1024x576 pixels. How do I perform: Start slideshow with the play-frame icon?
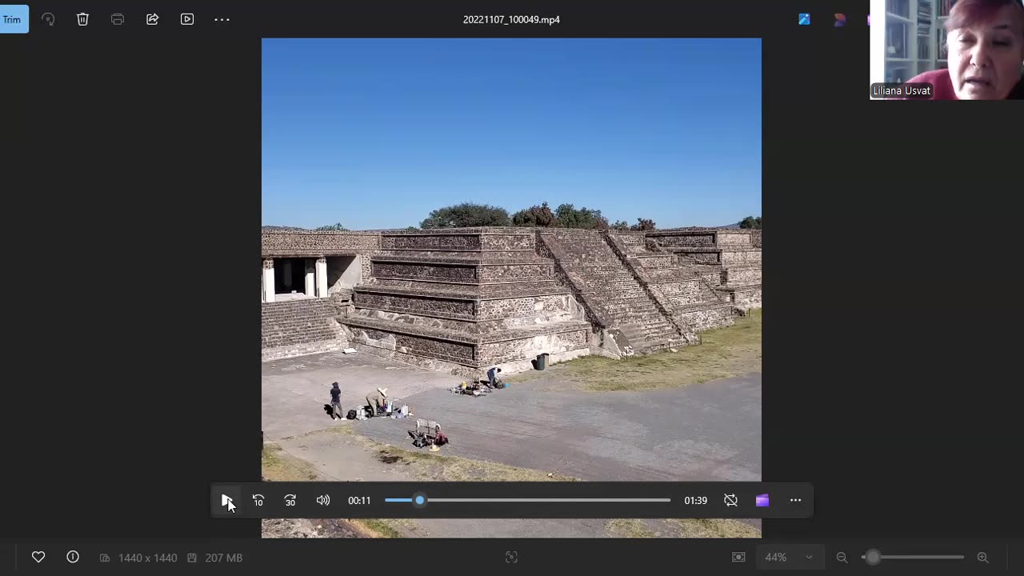[x=187, y=19]
